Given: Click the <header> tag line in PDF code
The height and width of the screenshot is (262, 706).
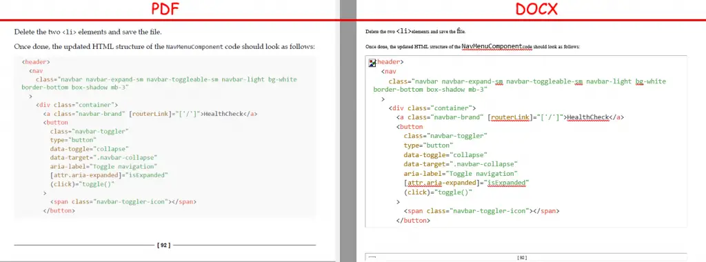Looking at the screenshot, I should (36, 62).
